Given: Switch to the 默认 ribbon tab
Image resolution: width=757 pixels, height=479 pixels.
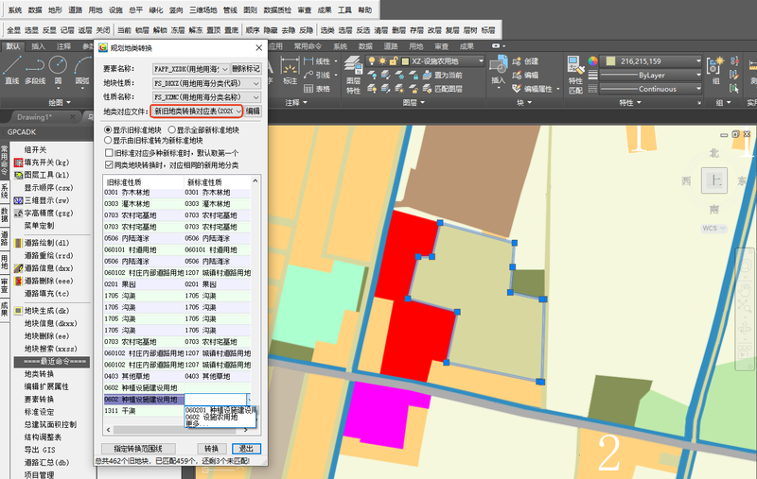Looking at the screenshot, I should pos(13,46).
